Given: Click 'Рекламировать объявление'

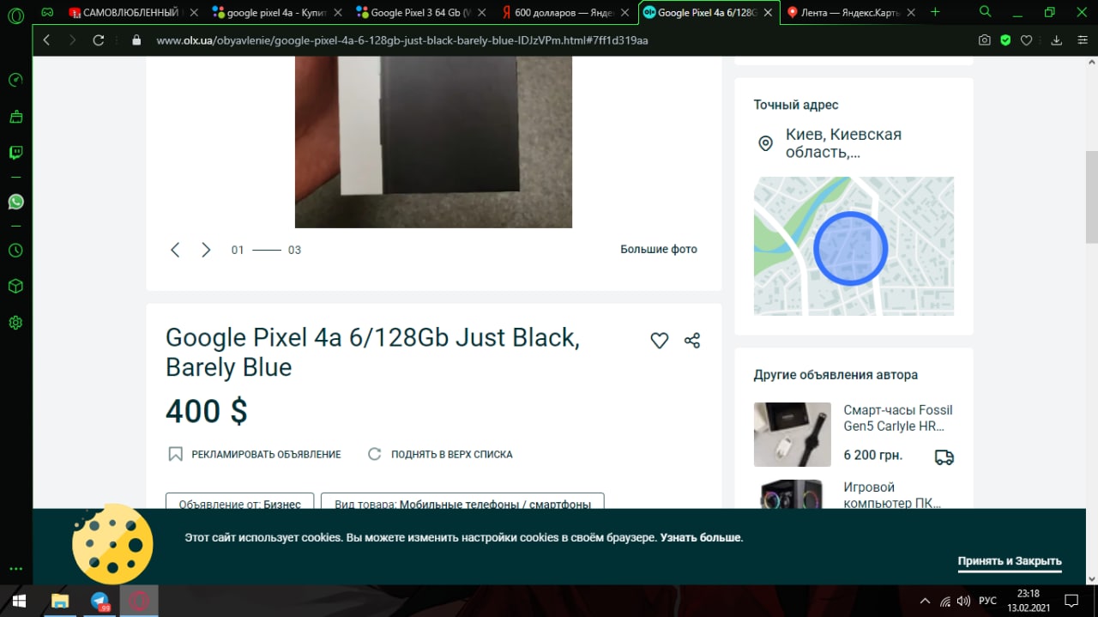Looking at the screenshot, I should (255, 454).
